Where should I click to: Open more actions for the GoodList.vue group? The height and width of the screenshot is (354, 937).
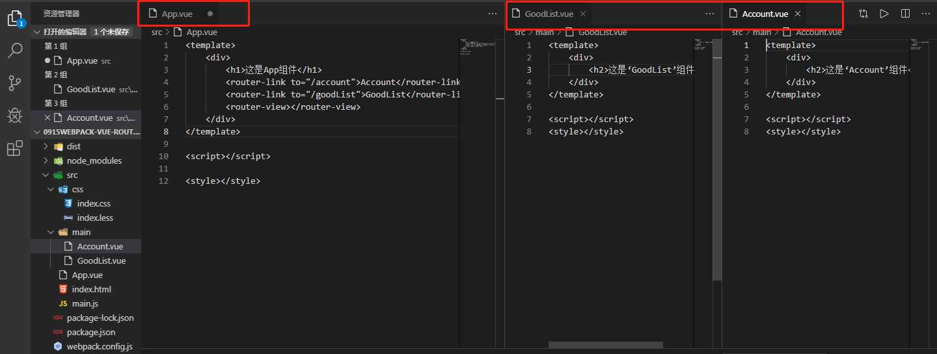click(x=710, y=14)
